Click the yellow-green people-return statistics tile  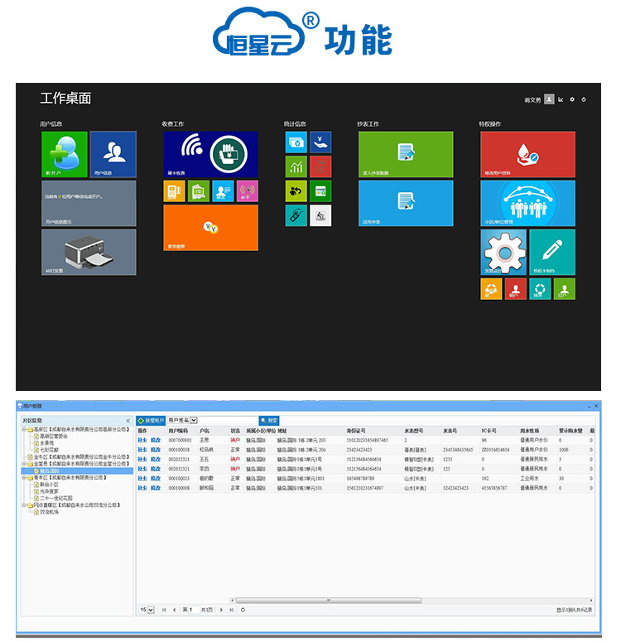(296, 191)
